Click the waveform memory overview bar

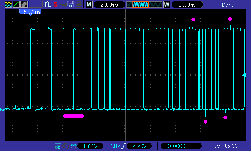pyautogui.click(x=144, y=4)
